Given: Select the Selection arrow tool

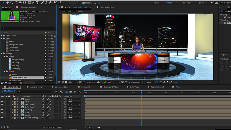Looking at the screenshot, I should click(x=4, y=3).
